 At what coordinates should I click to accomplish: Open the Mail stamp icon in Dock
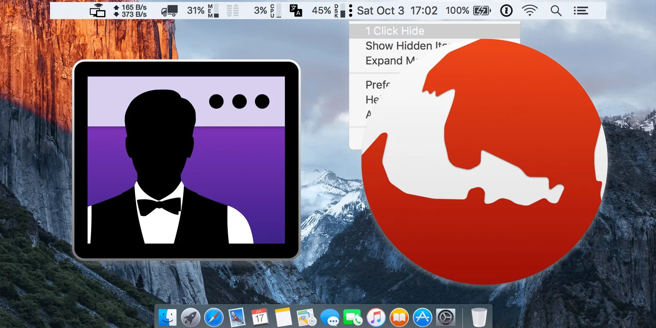point(237,317)
